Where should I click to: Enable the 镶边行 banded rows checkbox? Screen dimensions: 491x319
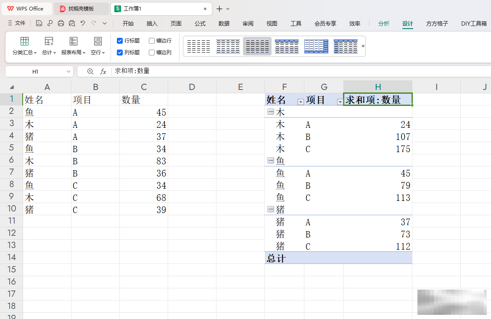coord(152,41)
